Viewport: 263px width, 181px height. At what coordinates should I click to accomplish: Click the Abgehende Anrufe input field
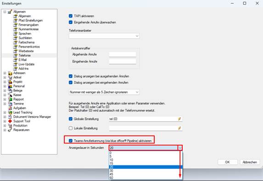coord(123,55)
